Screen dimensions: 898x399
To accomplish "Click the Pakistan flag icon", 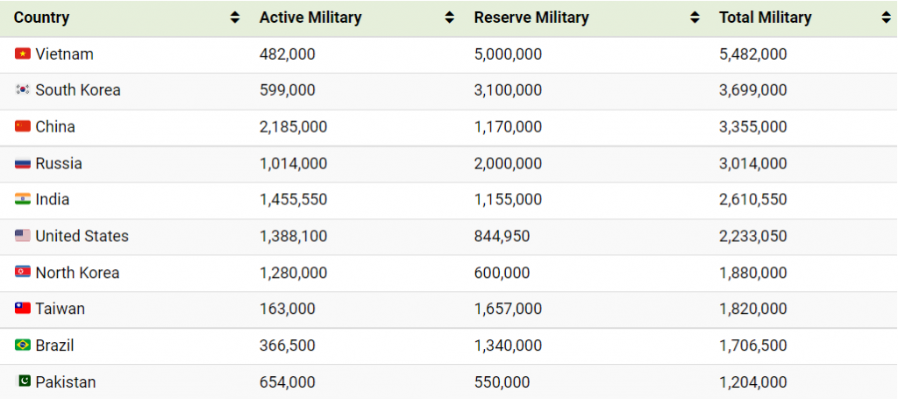I will [24, 381].
